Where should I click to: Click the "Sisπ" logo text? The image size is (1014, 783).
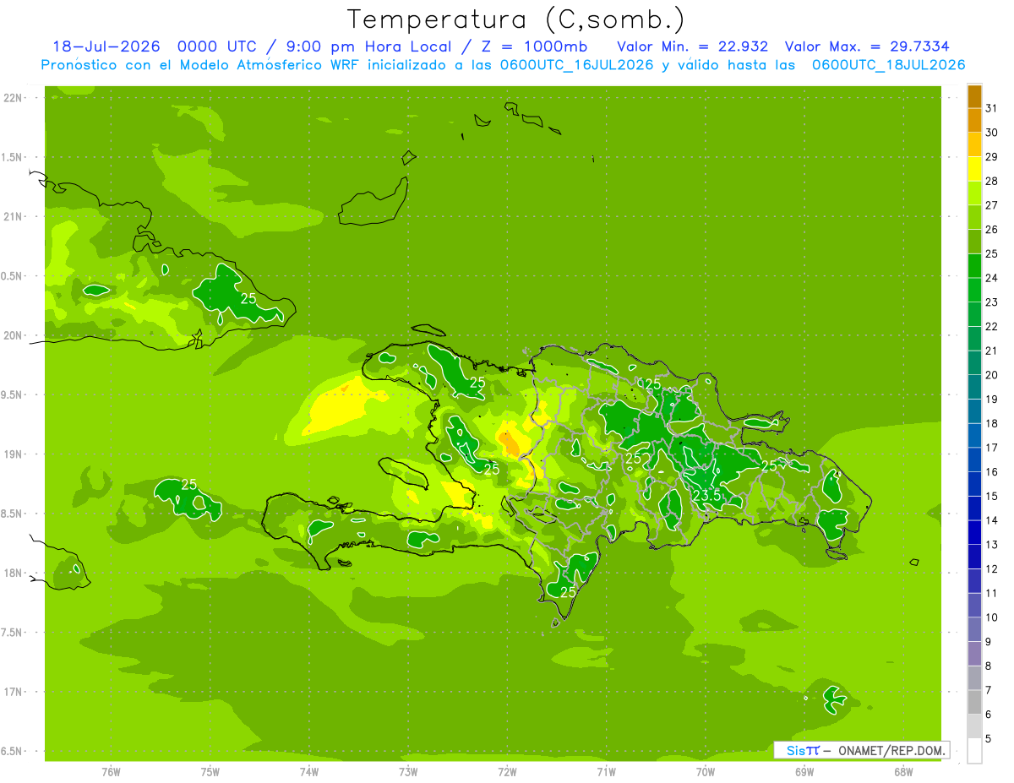(x=803, y=750)
